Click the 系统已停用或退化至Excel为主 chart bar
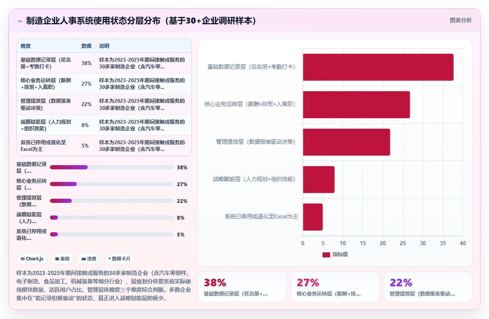Screen dimensions: 489x319 [312, 217]
